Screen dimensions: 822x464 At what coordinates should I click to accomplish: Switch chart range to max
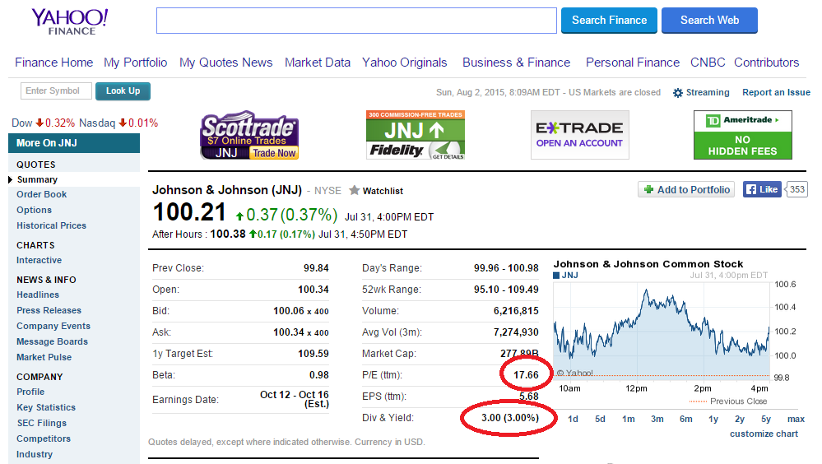click(x=796, y=419)
